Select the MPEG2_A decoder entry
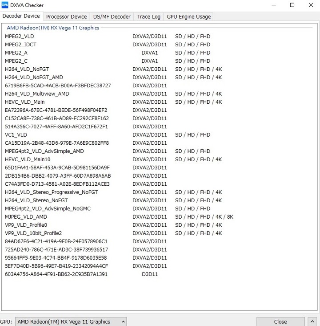This screenshot has height=326, width=320. [x=108, y=53]
